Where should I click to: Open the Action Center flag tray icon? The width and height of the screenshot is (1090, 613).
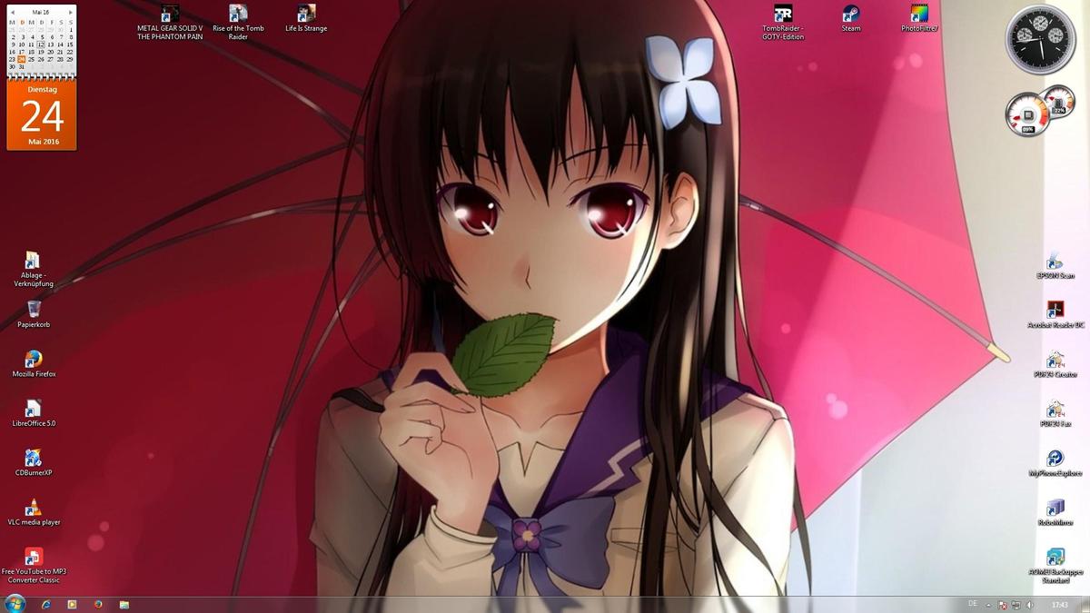[x=1002, y=605]
